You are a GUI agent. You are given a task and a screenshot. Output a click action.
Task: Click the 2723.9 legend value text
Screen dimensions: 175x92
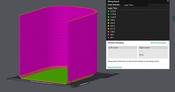tap(113, 11)
